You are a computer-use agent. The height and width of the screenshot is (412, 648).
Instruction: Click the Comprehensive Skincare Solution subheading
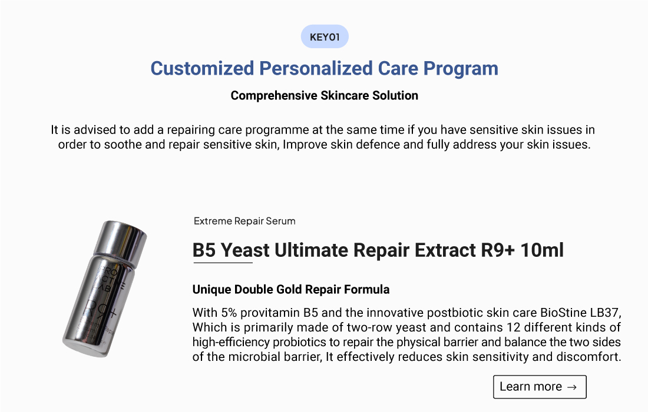pos(324,95)
